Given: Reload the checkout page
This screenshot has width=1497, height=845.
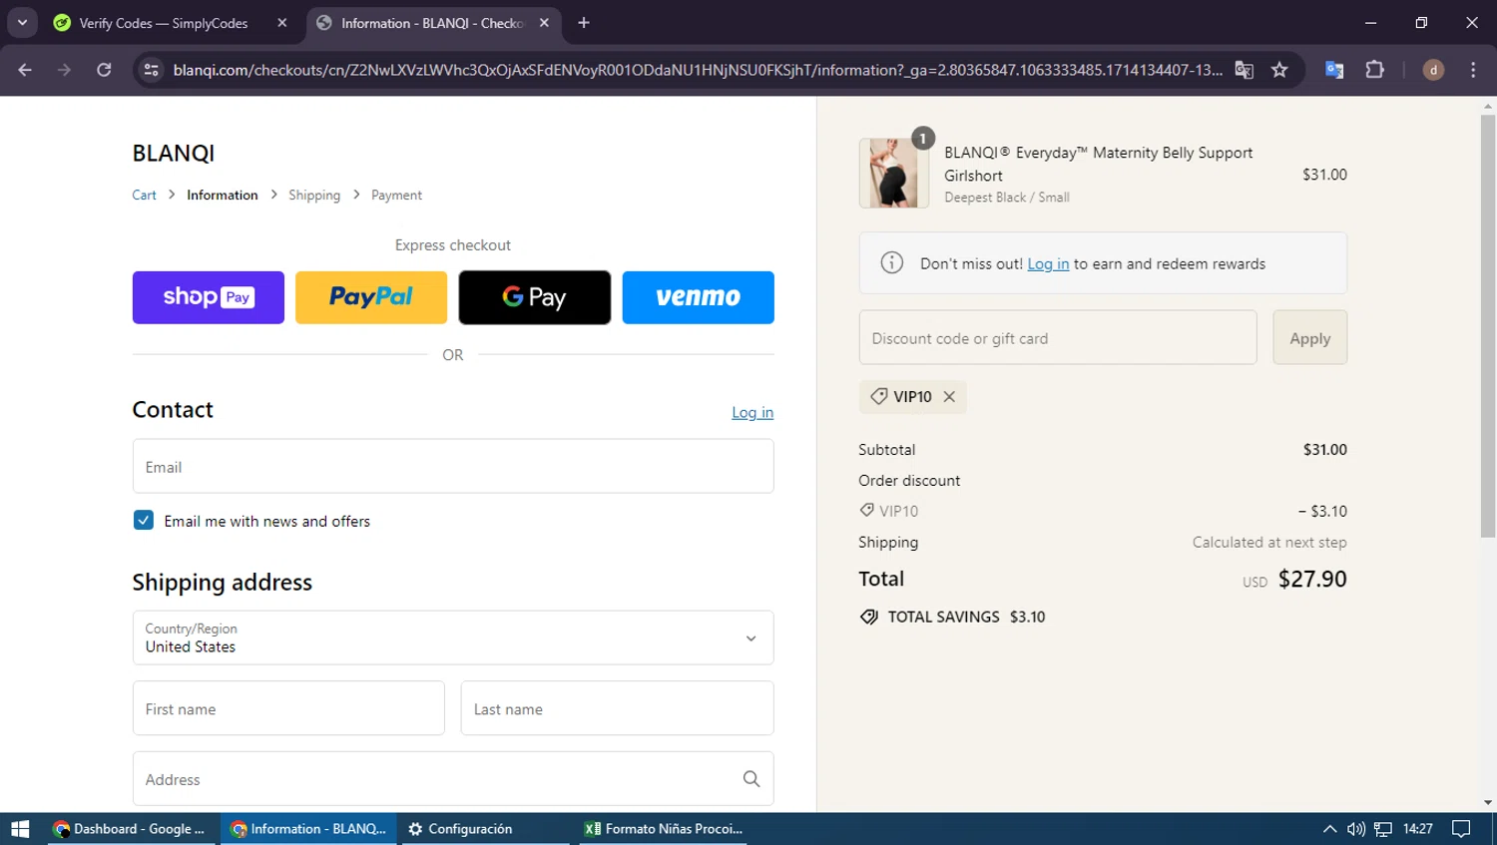Looking at the screenshot, I should click(104, 70).
